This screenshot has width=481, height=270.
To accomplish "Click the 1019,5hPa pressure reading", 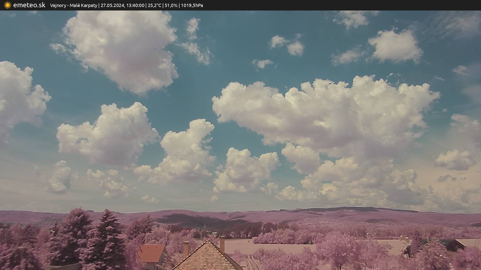I will [192, 5].
